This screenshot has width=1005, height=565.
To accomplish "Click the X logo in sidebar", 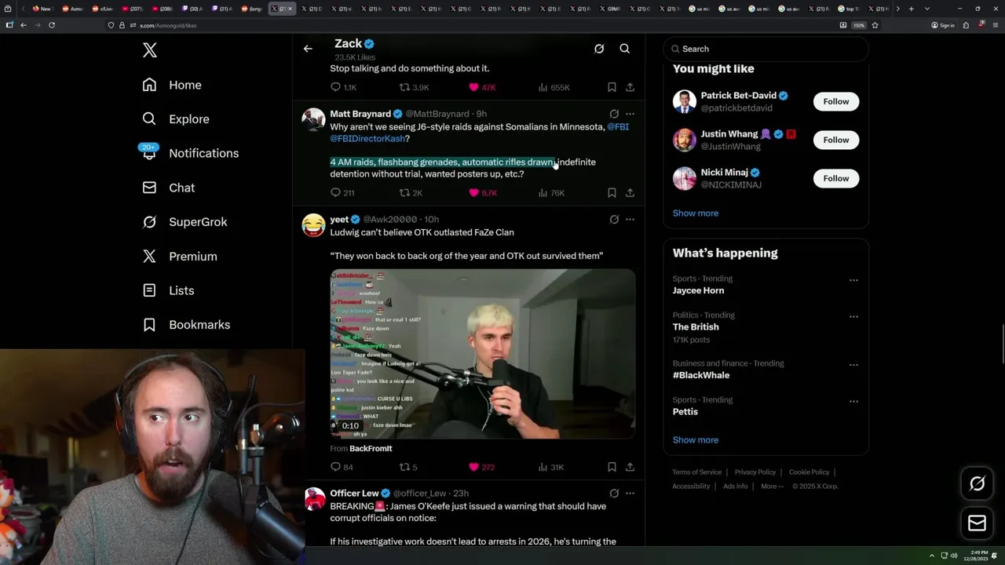I will [150, 50].
